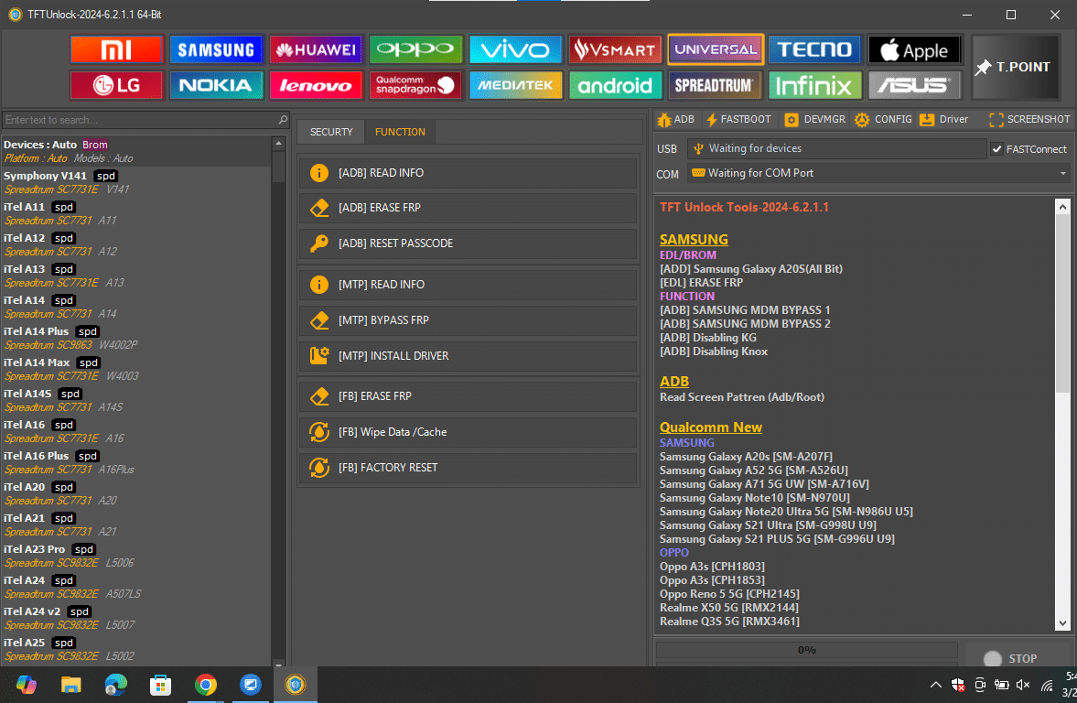Open the COM Port dropdown

tap(1062, 173)
